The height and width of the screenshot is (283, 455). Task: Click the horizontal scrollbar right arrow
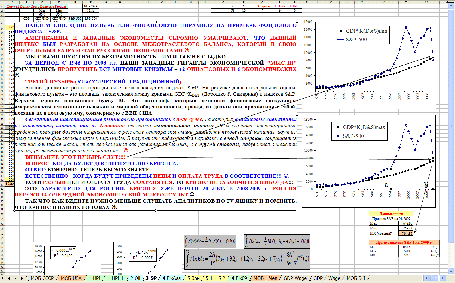pos(443,278)
